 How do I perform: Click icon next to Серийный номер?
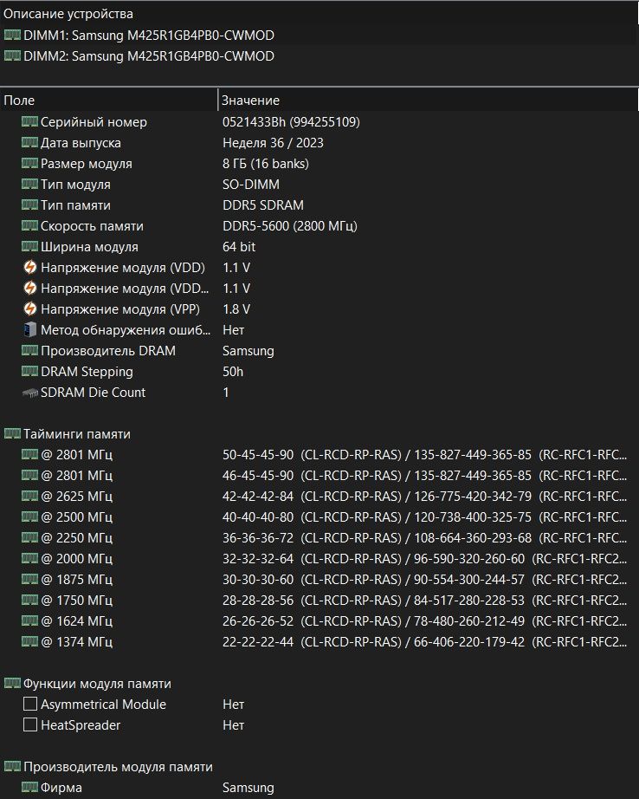coord(29,121)
